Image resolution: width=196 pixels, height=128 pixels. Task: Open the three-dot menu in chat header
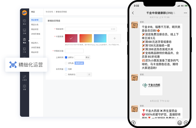[x=185, y=13]
